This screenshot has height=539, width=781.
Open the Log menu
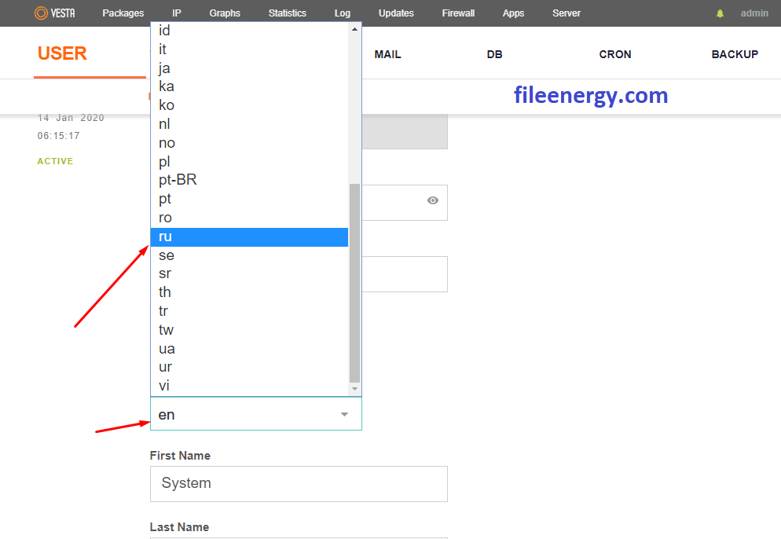[x=343, y=13]
